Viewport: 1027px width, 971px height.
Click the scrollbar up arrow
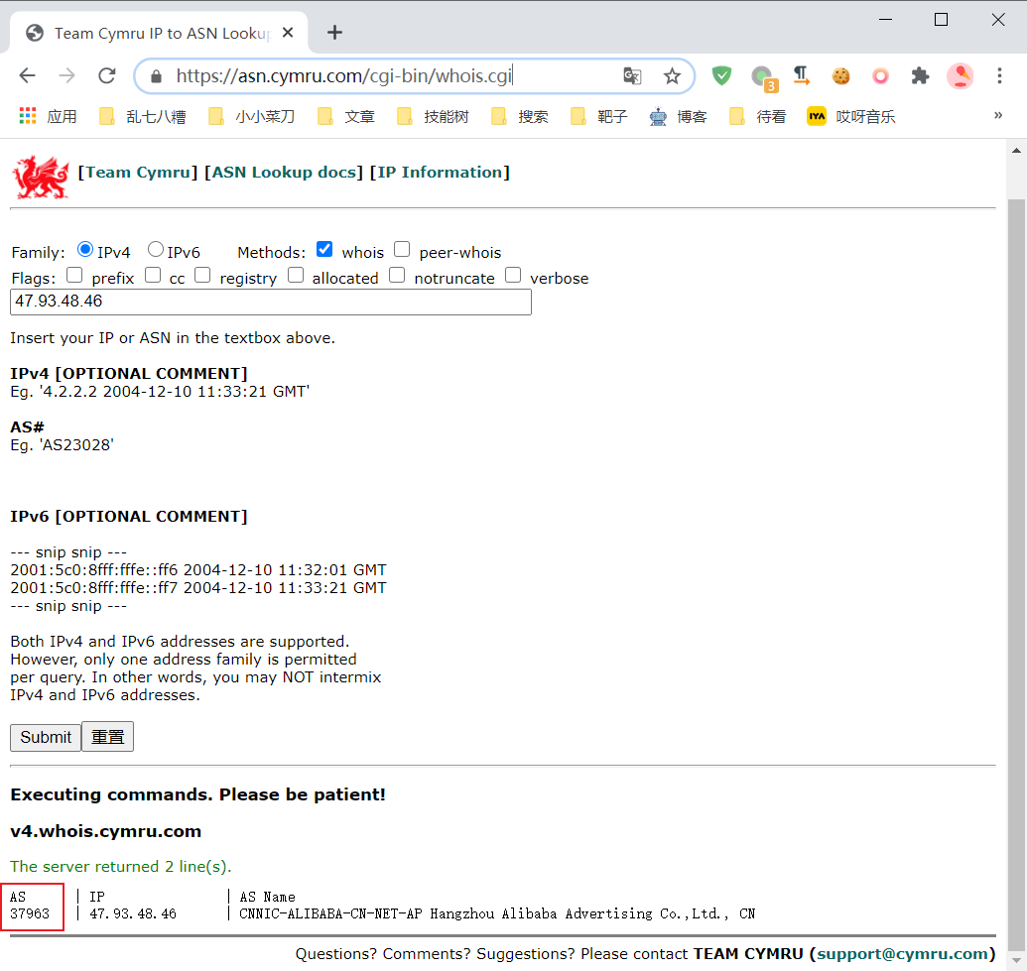point(1016,151)
